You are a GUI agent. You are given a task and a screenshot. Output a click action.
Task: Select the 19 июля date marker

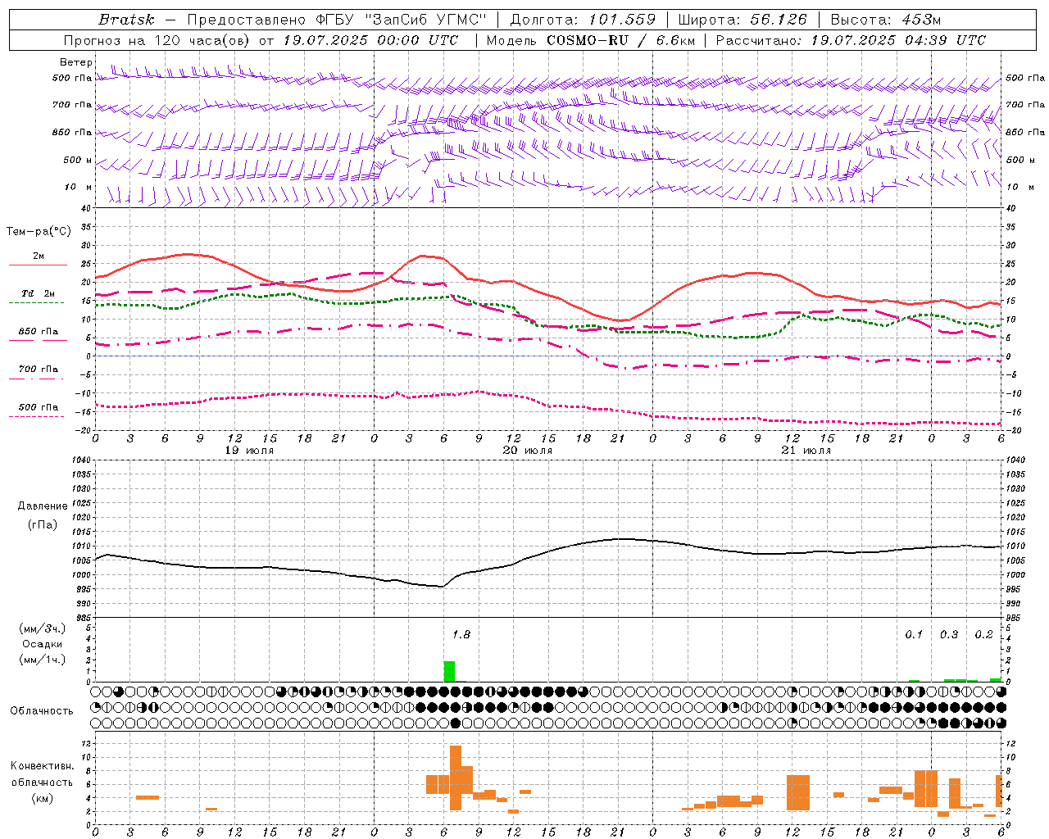250,451
